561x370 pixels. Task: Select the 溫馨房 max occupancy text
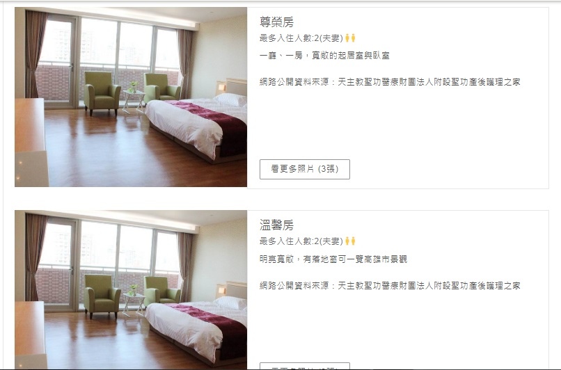[301, 241]
